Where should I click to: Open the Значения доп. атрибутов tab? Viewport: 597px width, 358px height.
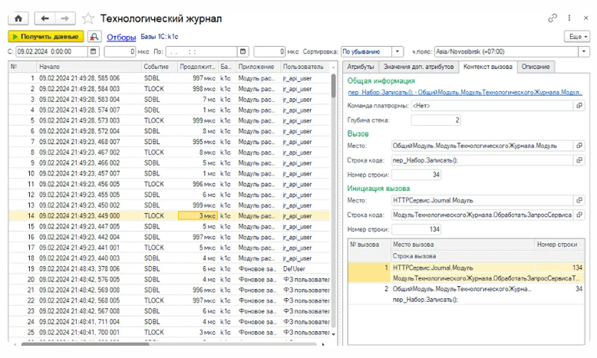point(418,67)
